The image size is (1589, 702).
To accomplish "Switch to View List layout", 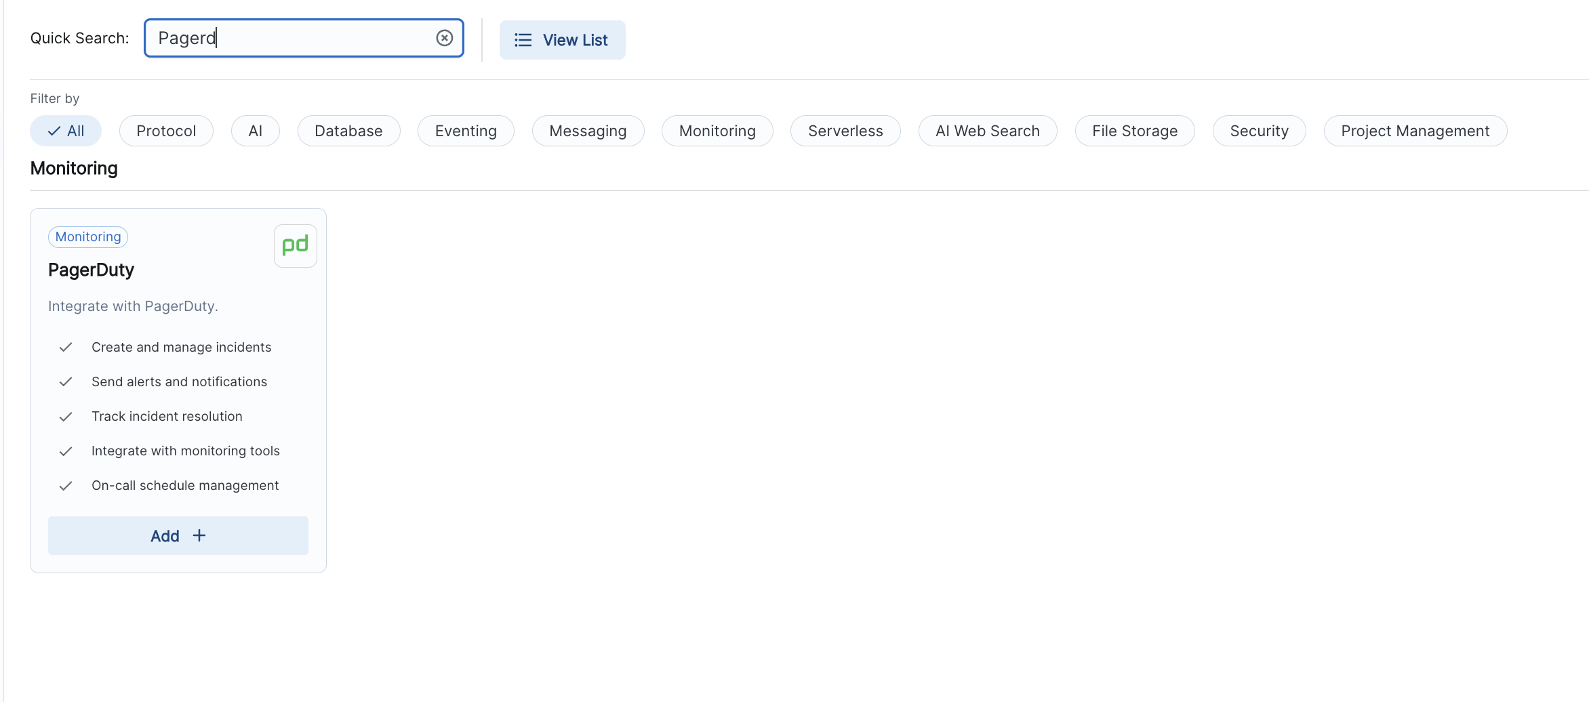I will [x=562, y=40].
